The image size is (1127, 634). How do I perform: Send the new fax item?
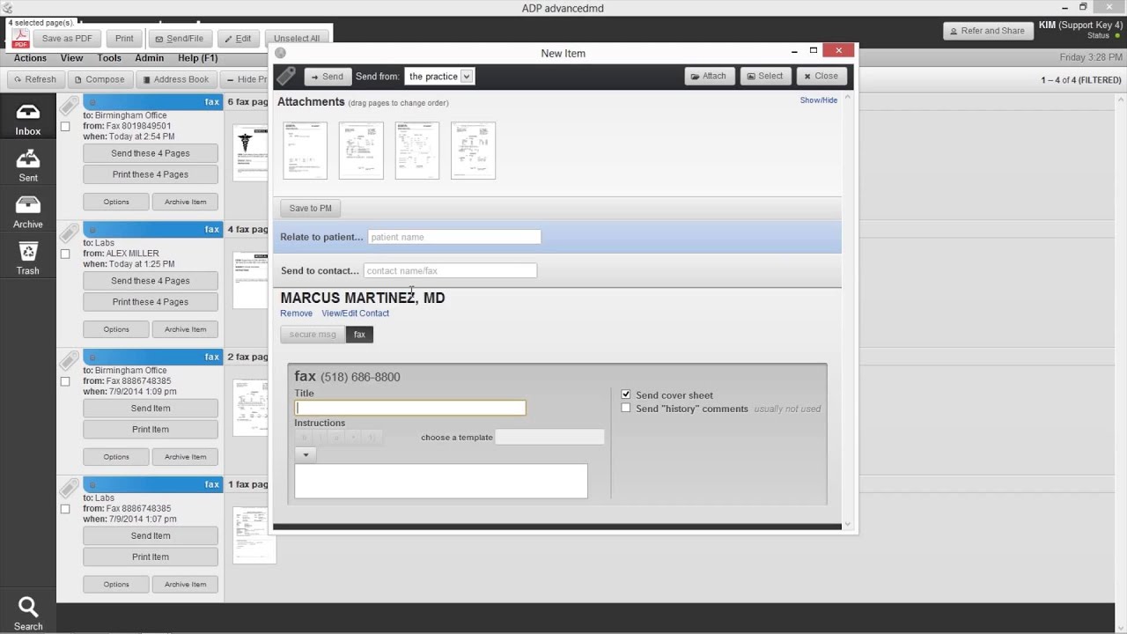pos(327,77)
